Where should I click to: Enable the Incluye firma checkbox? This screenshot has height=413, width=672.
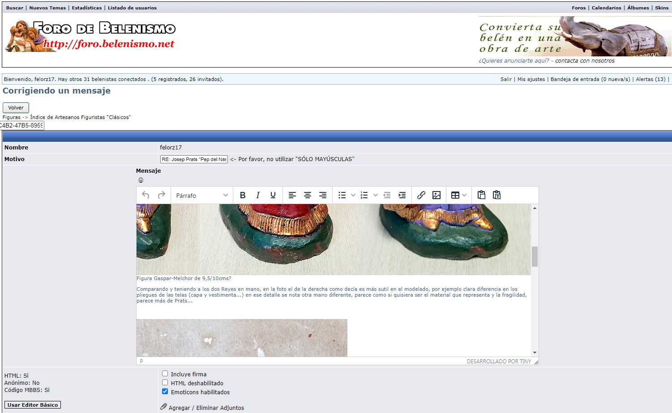click(x=165, y=374)
